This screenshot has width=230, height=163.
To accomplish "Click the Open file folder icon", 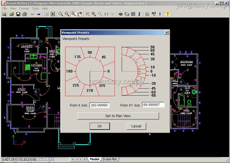I will coord(12,14).
